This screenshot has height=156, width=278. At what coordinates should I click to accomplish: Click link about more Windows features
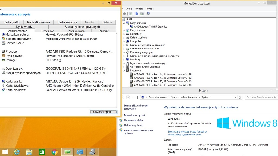pos(187,133)
